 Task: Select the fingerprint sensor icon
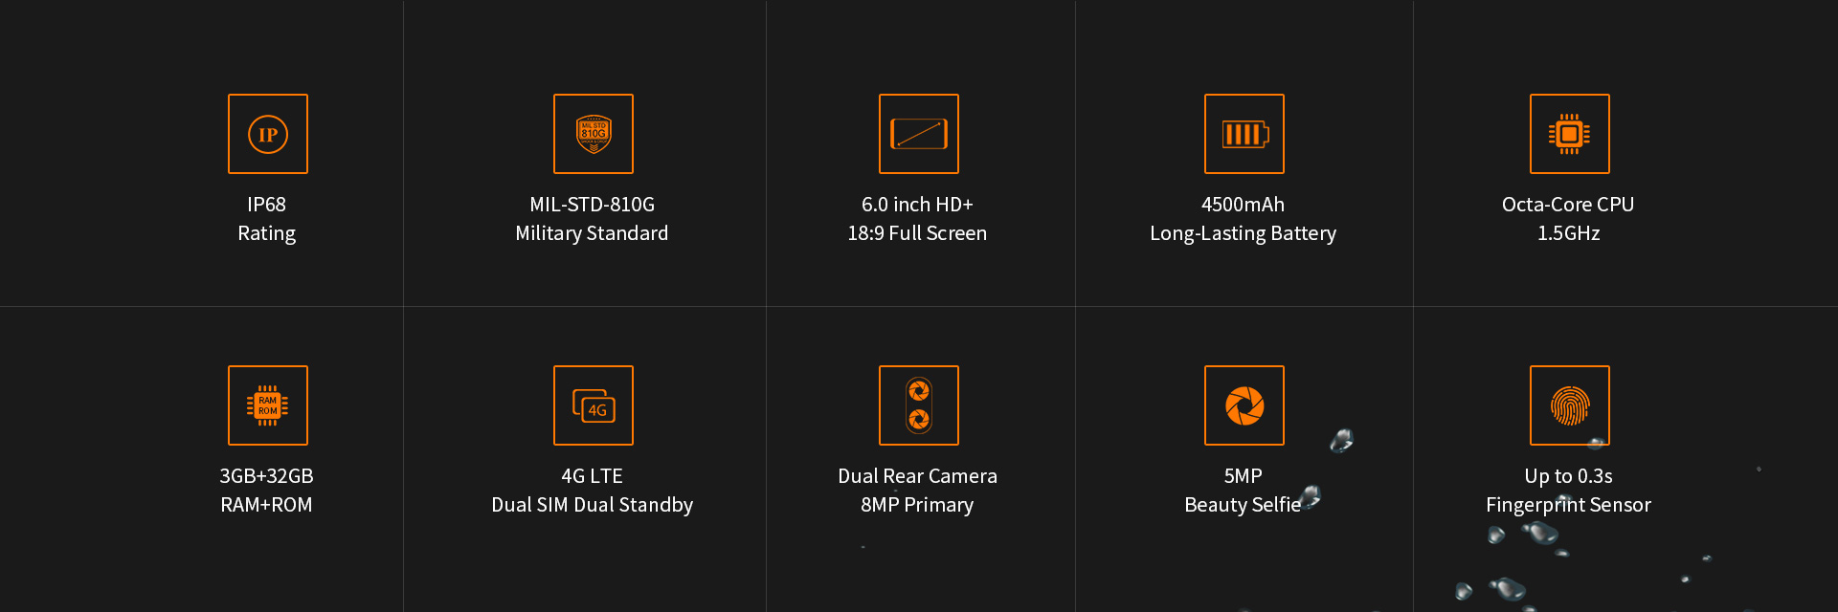[1570, 405]
